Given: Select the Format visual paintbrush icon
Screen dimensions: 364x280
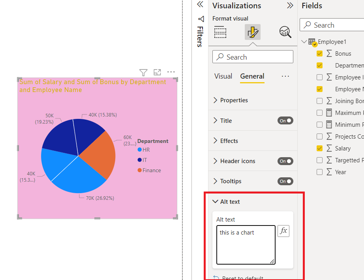Looking at the screenshot, I should [253, 32].
